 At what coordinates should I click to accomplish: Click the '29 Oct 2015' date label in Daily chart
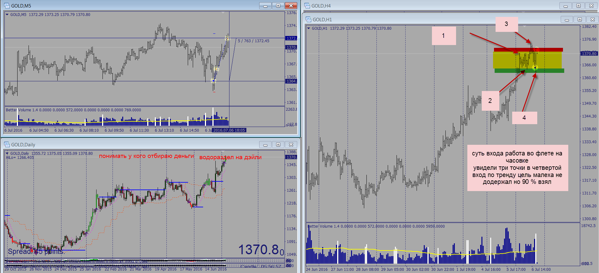pyautogui.click(x=15, y=269)
